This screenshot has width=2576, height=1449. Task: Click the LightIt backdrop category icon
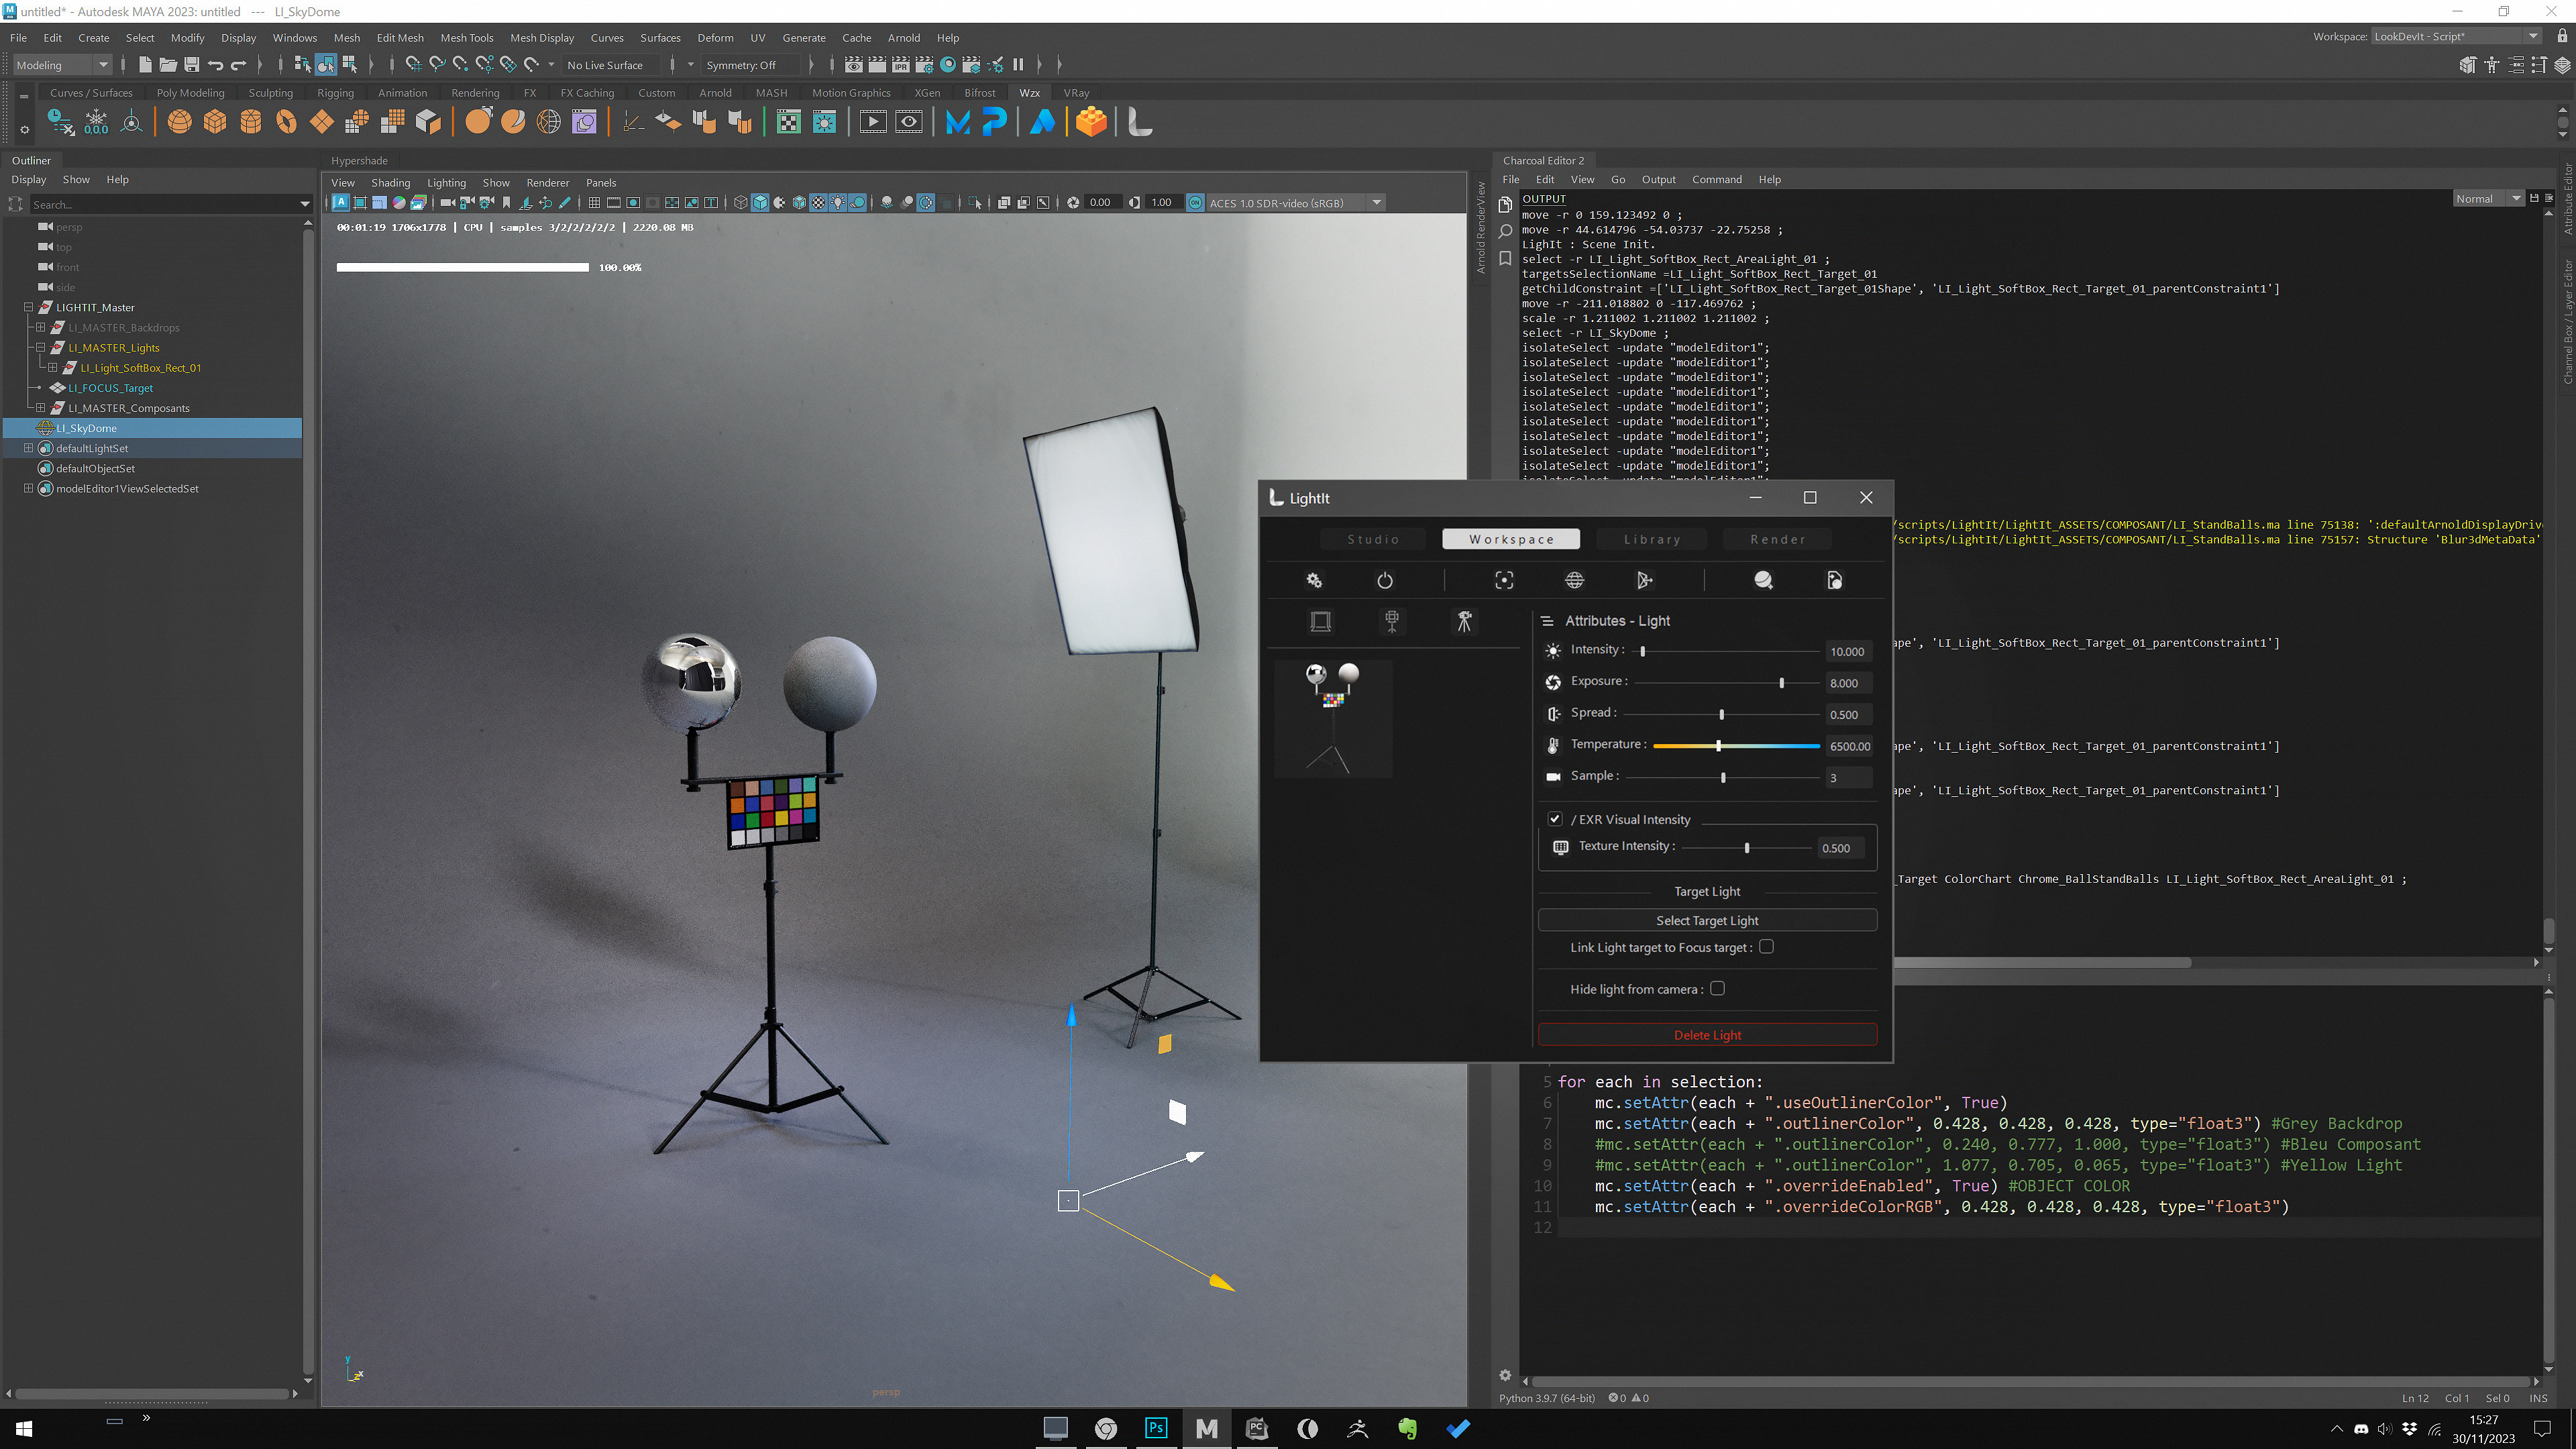pos(1320,621)
